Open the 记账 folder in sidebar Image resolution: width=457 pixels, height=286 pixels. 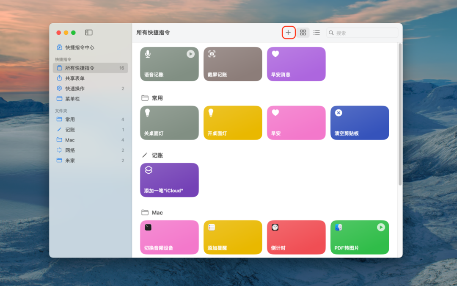(x=91, y=130)
